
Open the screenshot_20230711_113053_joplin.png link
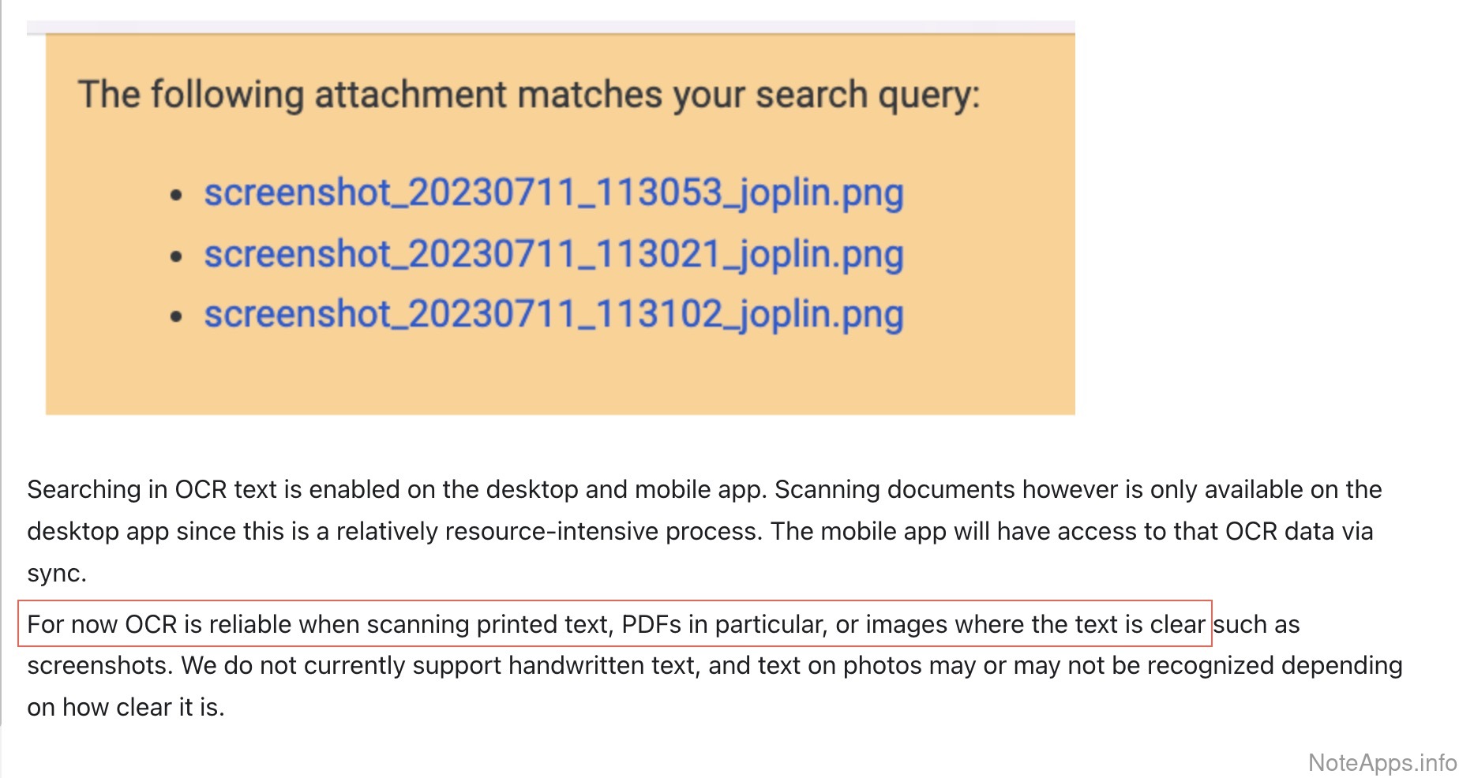click(553, 193)
